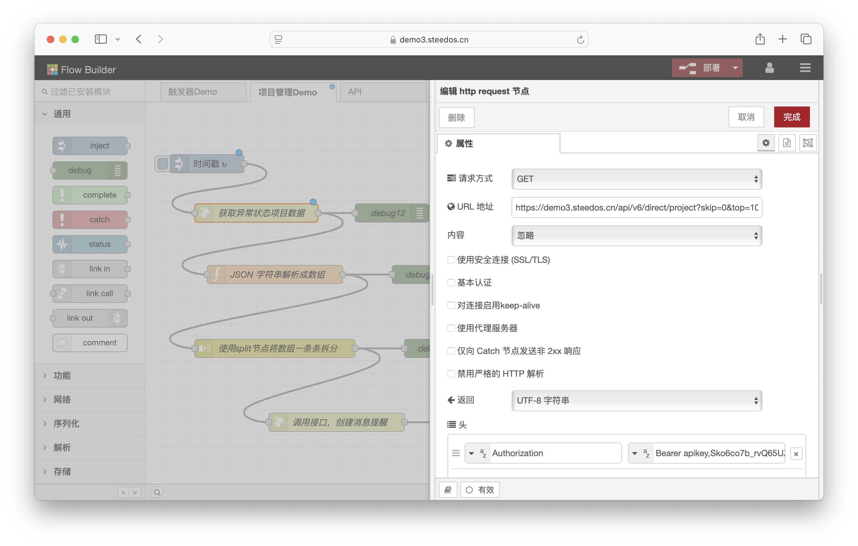Check the 基本认证 option
Image resolution: width=858 pixels, height=546 pixels.
click(x=451, y=283)
